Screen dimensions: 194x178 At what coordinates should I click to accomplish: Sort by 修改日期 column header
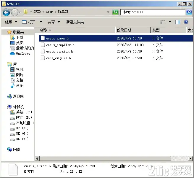coord(133,30)
